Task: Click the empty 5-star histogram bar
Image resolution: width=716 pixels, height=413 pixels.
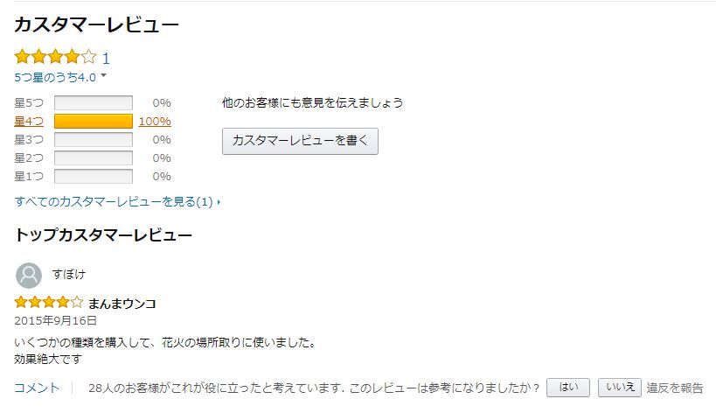Action: [x=94, y=102]
